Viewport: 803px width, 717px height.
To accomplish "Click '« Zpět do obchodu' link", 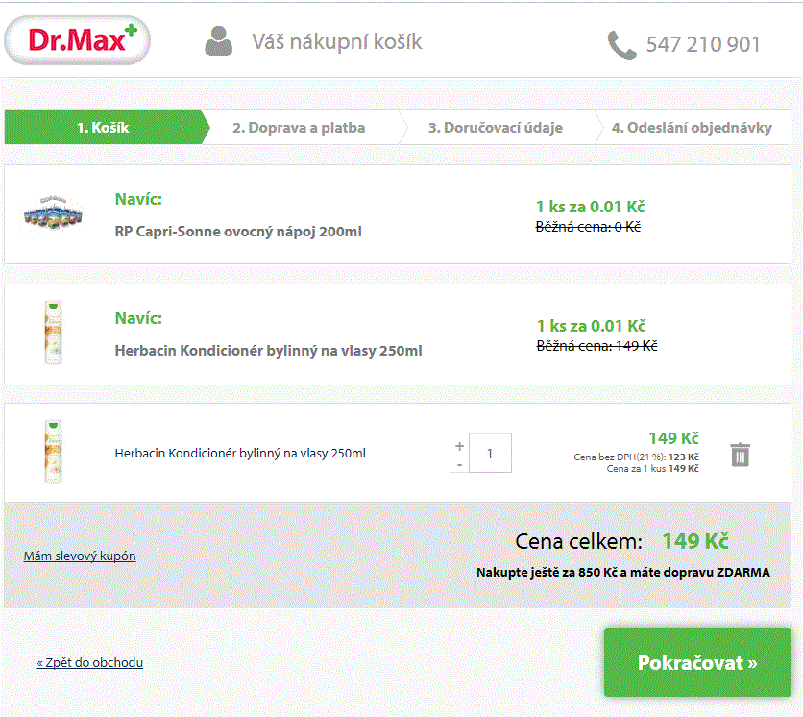I will coord(90,662).
